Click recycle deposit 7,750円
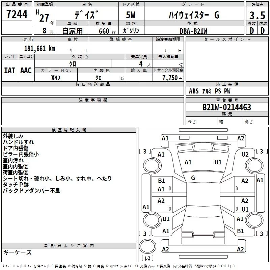 tap(172, 78)
